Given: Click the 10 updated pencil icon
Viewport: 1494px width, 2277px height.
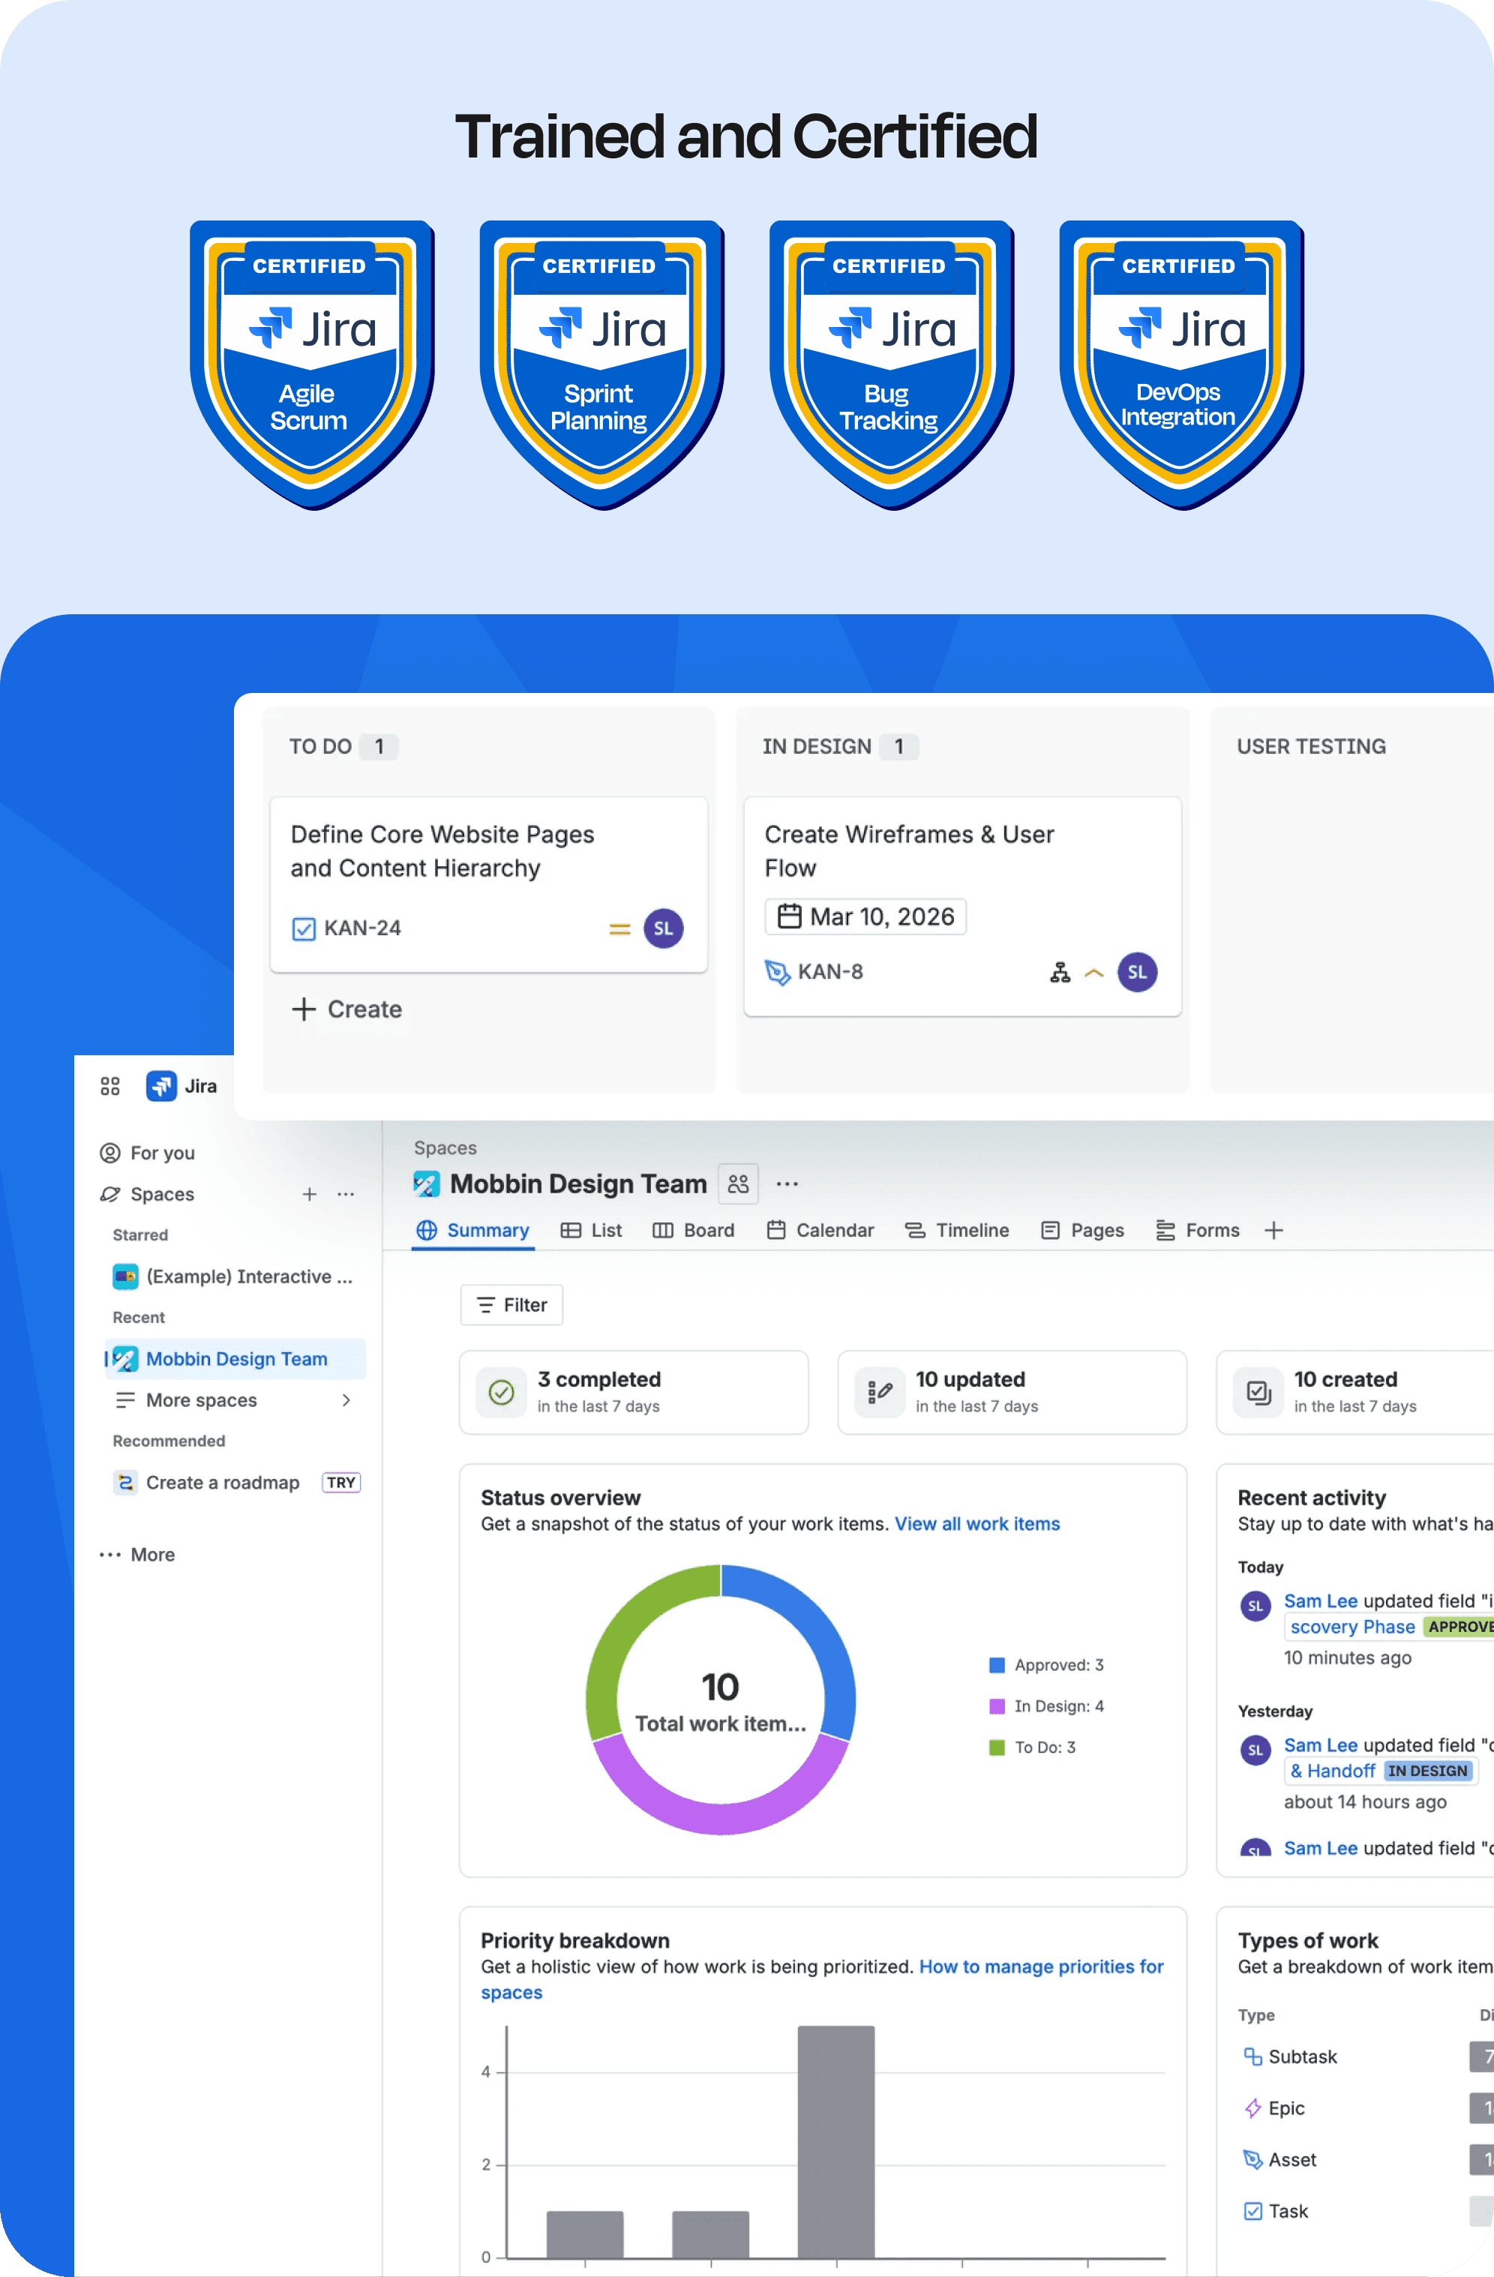Looking at the screenshot, I should (x=879, y=1392).
